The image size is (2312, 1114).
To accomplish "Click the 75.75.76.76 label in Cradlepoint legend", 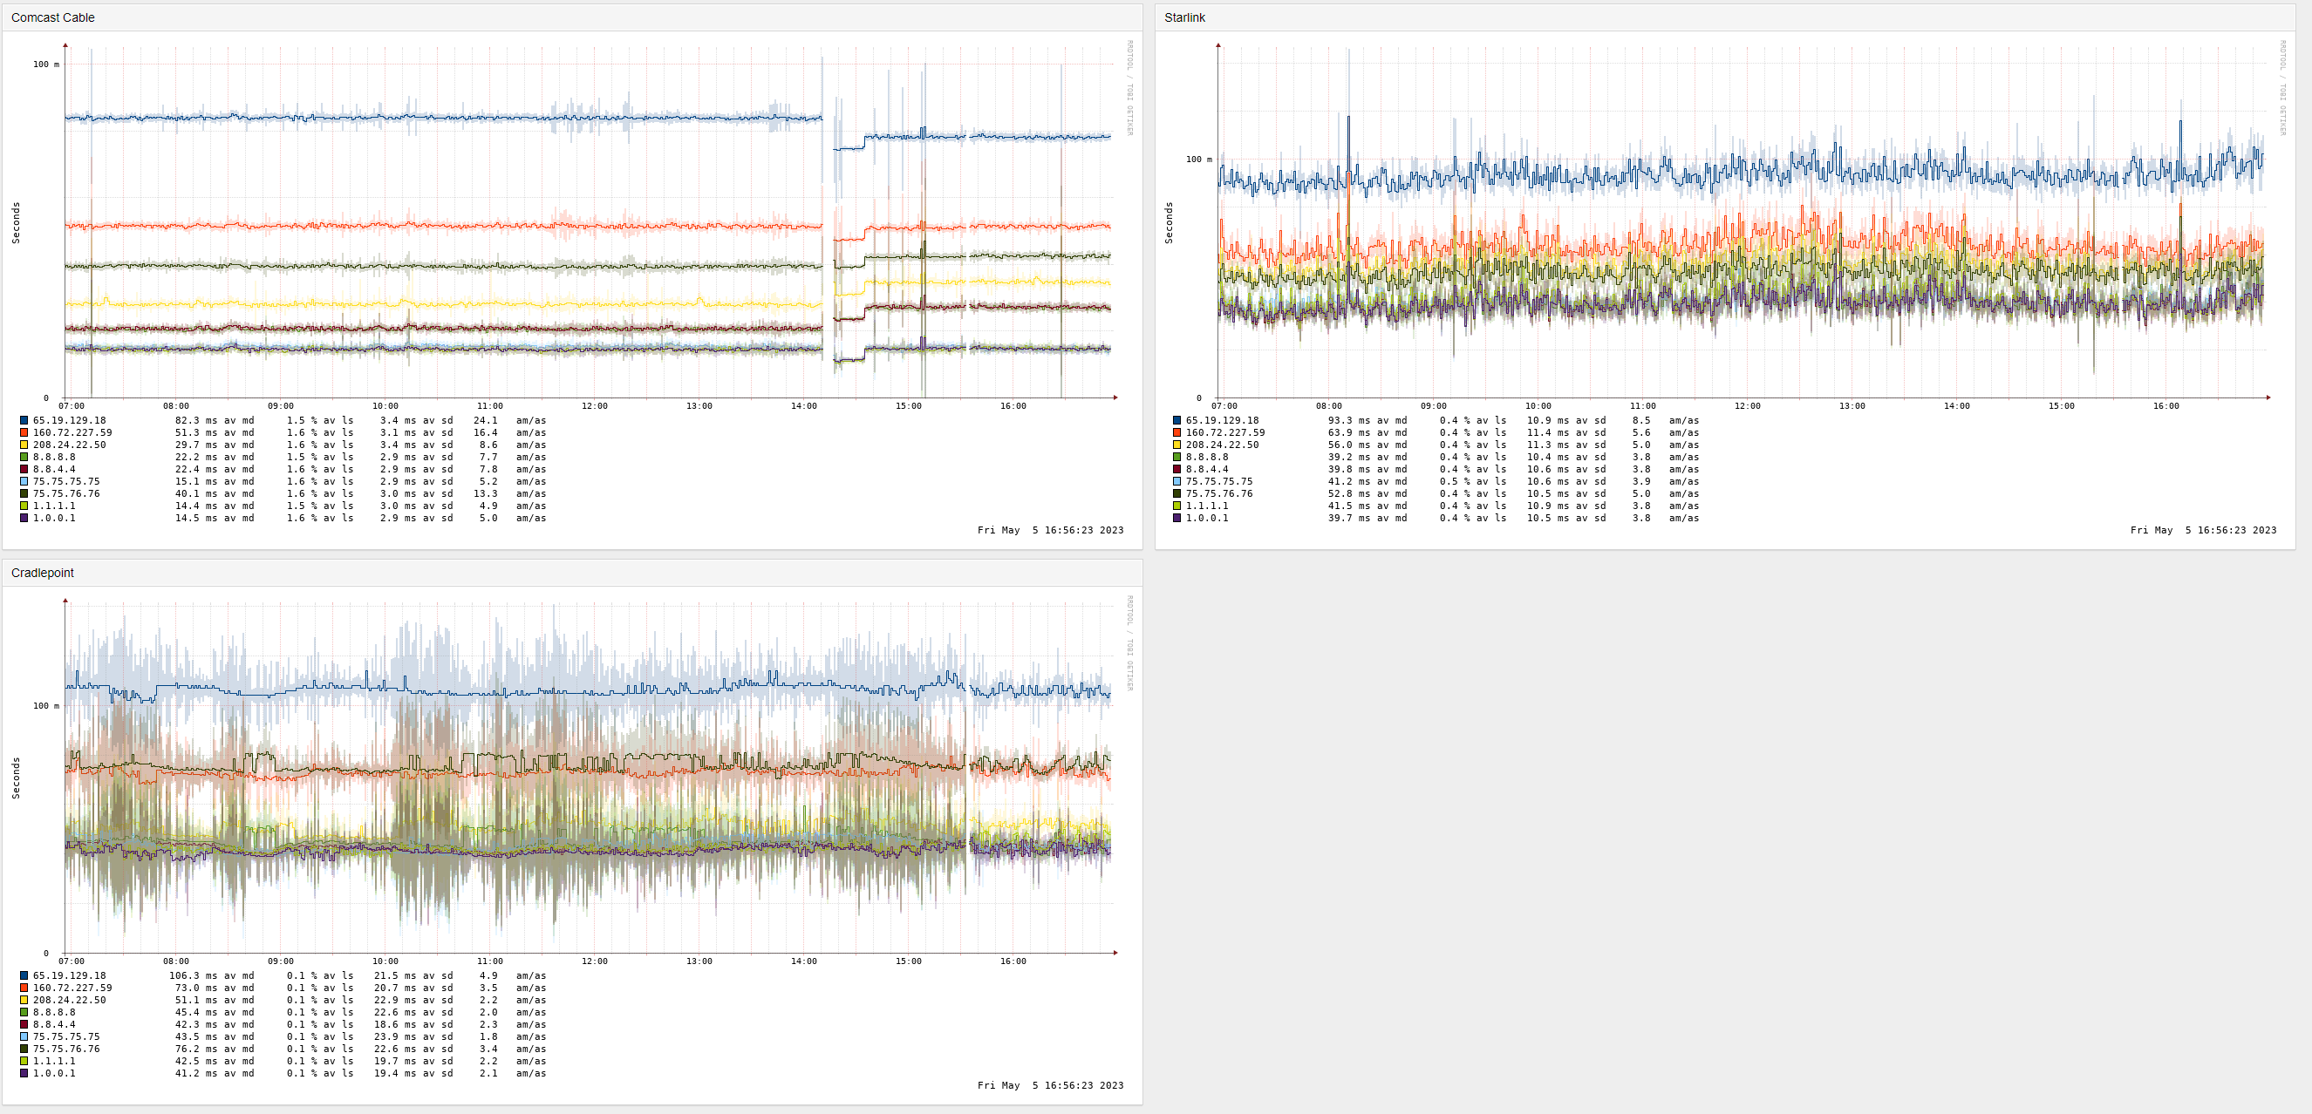I will pyautogui.click(x=66, y=1049).
